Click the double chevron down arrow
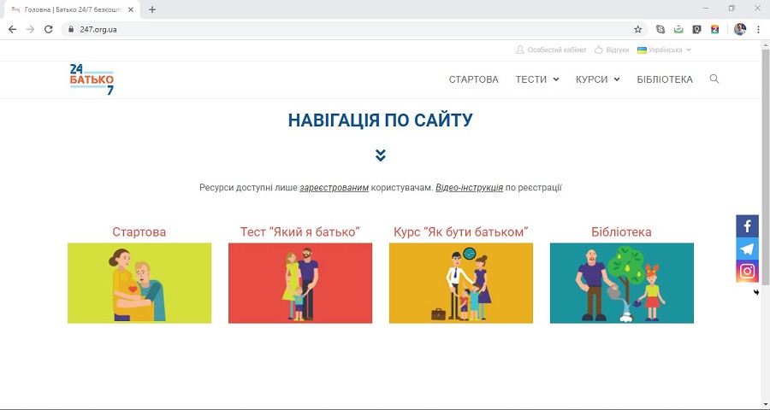 point(380,155)
